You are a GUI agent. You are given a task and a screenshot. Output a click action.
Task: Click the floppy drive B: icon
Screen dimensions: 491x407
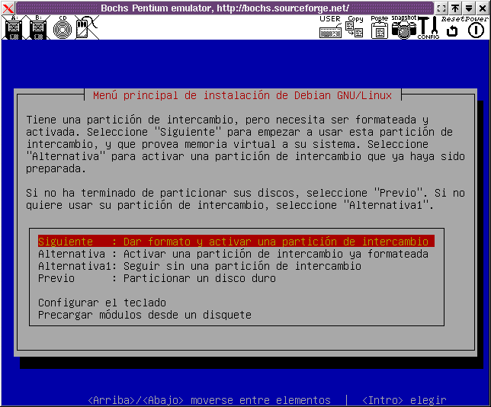38,29
